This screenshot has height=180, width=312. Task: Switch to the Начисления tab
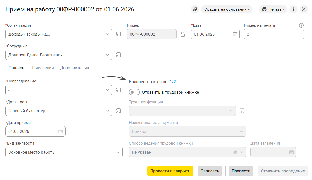[42, 68]
